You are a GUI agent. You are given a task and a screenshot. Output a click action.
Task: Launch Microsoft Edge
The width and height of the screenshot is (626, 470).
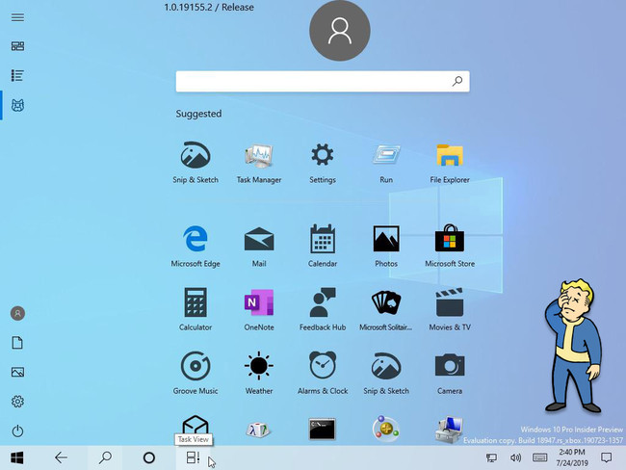tap(196, 246)
